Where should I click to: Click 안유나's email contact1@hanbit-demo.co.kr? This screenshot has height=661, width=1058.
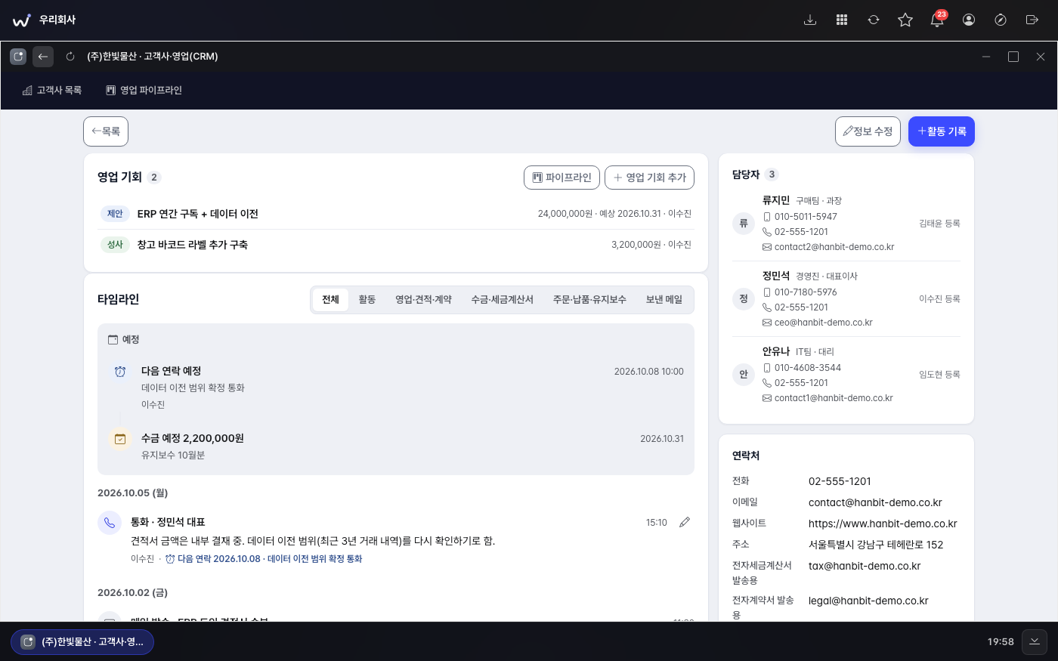tap(834, 398)
